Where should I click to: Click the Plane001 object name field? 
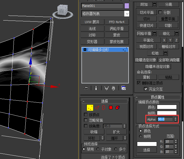[x=102, y=6]
